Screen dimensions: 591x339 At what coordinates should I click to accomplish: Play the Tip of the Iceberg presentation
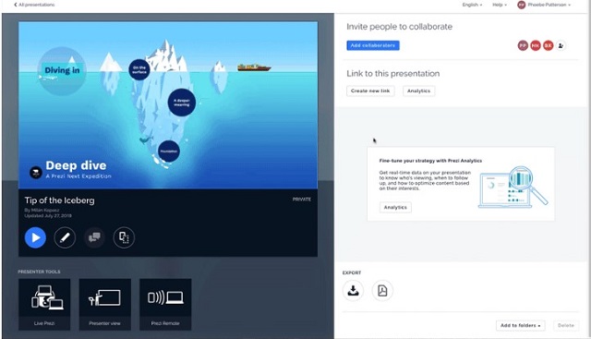35,237
